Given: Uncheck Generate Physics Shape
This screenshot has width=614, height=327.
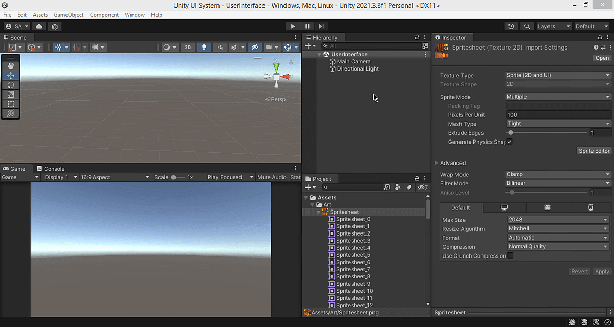Looking at the screenshot, I should [x=509, y=142].
